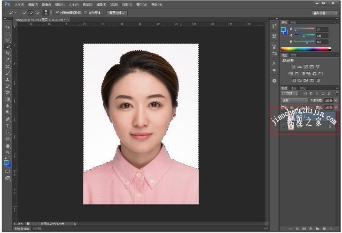Viewport: 342px width, 233px height.
Task: Select the Rectangular Marquee tool
Action: [x=8, y=34]
